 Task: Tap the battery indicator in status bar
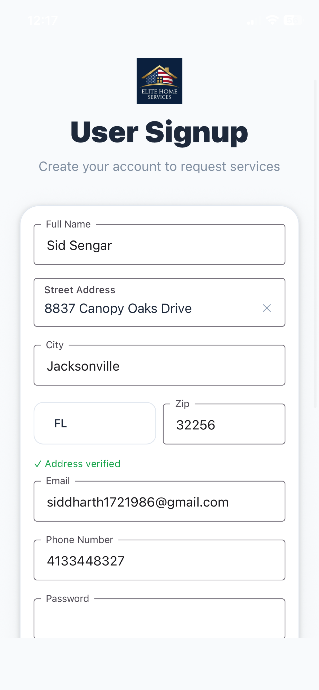(293, 20)
